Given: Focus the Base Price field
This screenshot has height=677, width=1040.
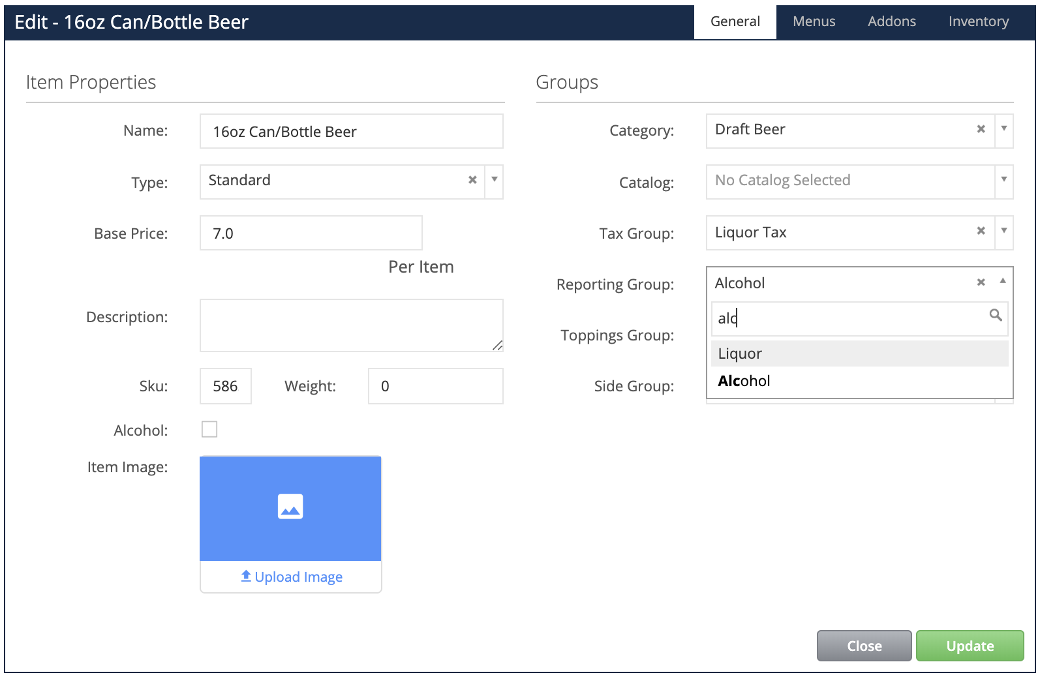Looking at the screenshot, I should pyautogui.click(x=311, y=233).
